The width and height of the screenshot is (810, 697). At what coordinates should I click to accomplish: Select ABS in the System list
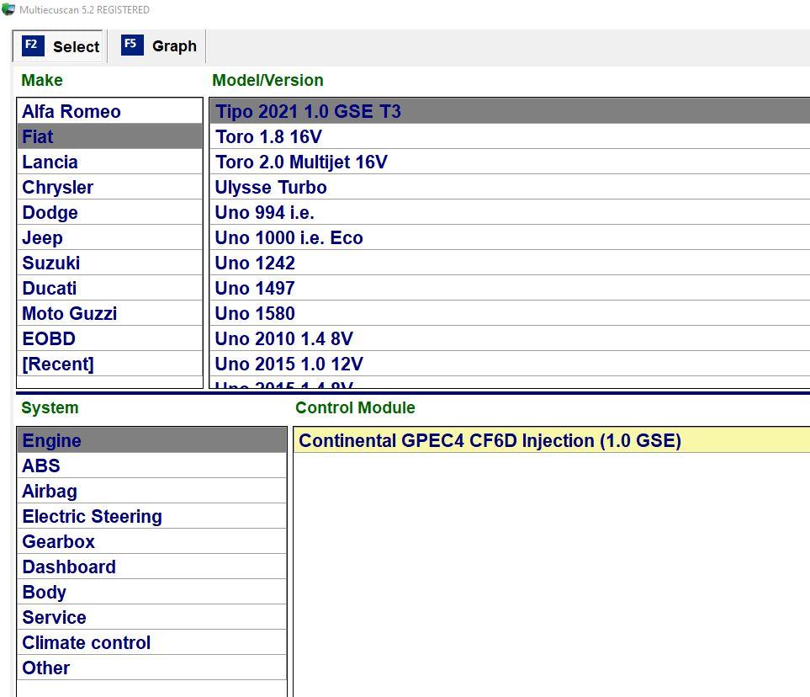41,466
